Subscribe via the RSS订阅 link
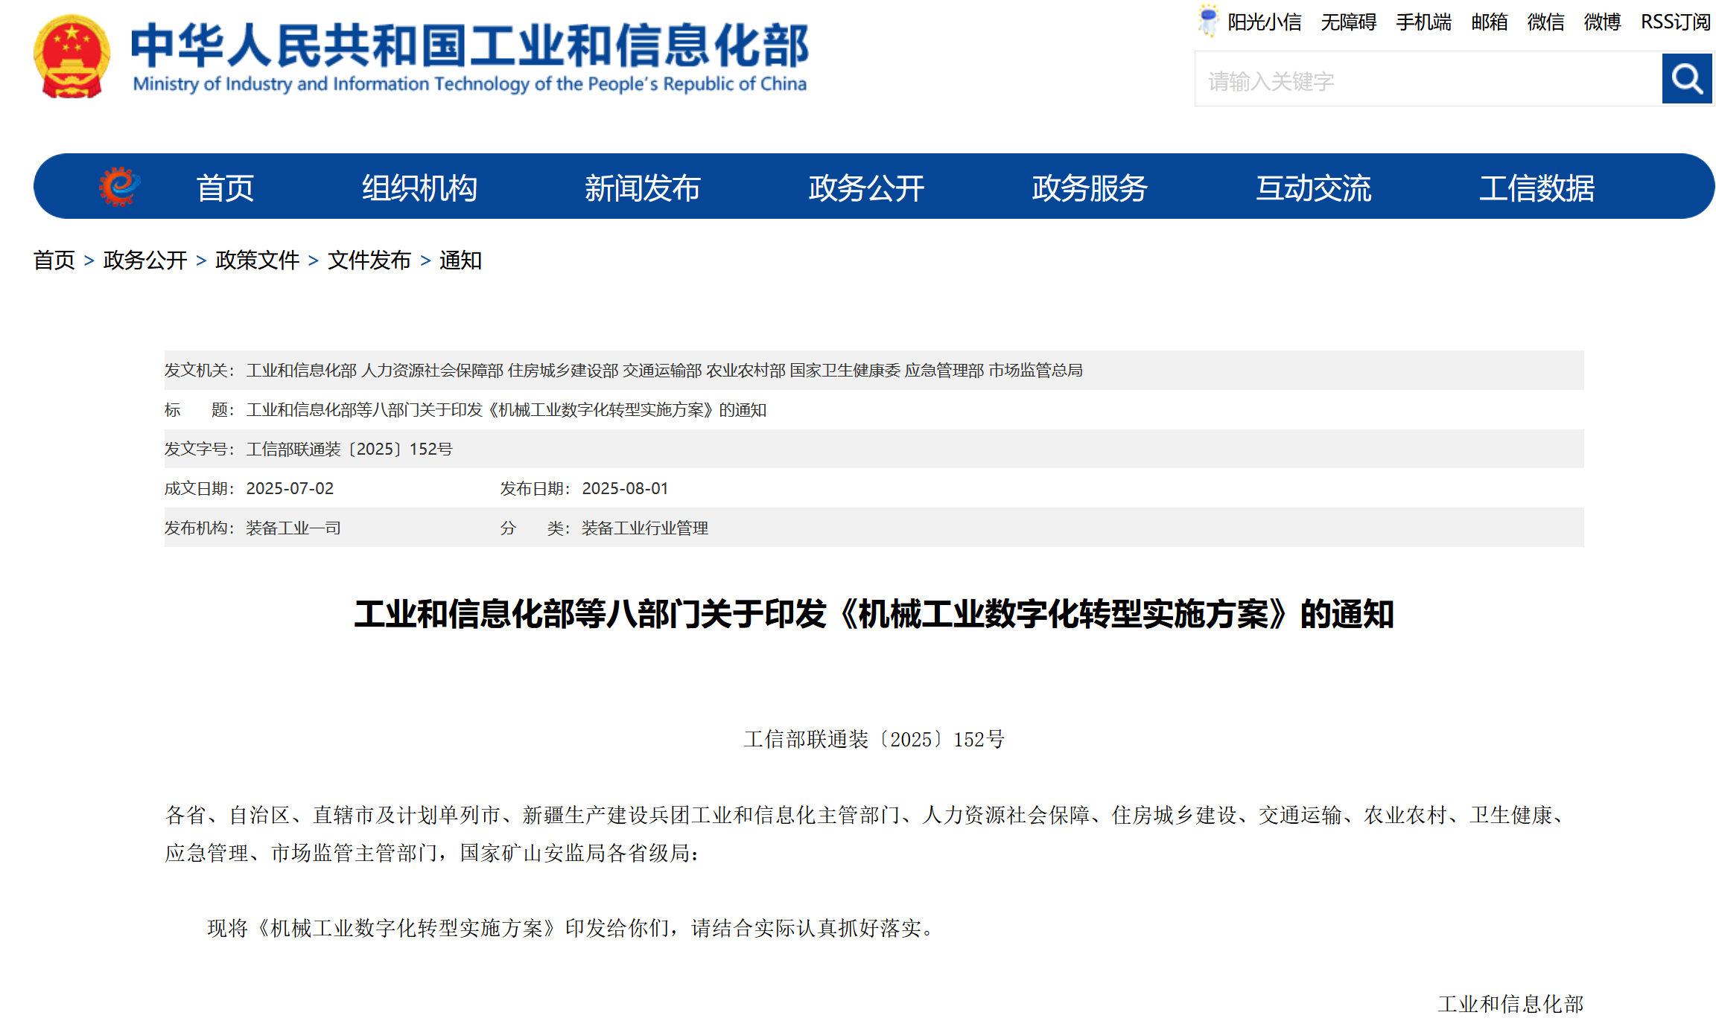 point(1675,22)
